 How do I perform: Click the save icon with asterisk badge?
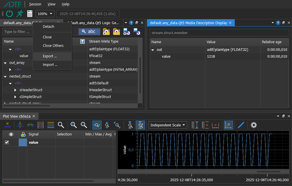pos(127,32)
